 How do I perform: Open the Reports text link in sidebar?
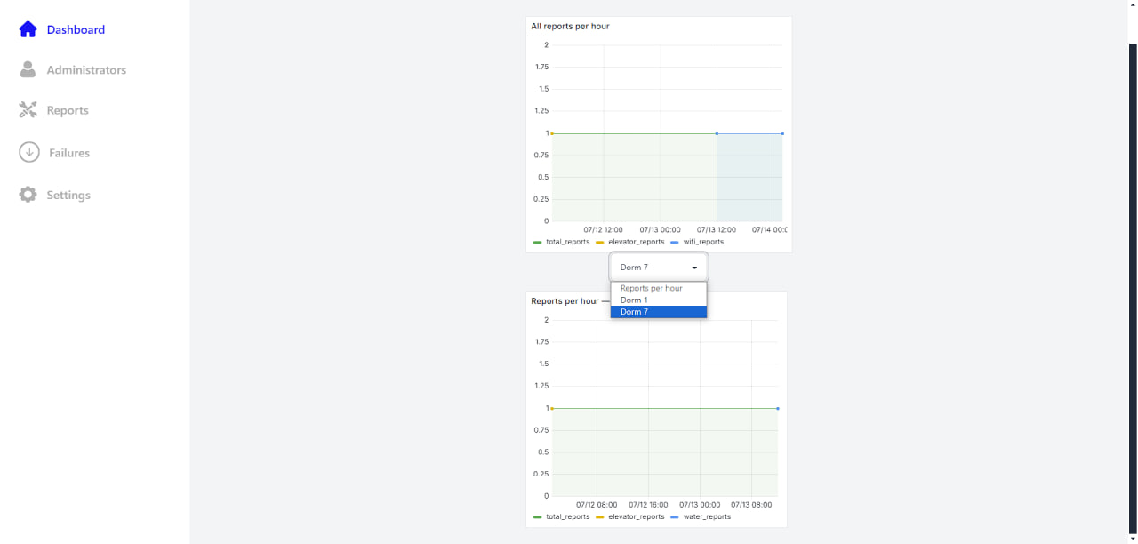(x=68, y=111)
